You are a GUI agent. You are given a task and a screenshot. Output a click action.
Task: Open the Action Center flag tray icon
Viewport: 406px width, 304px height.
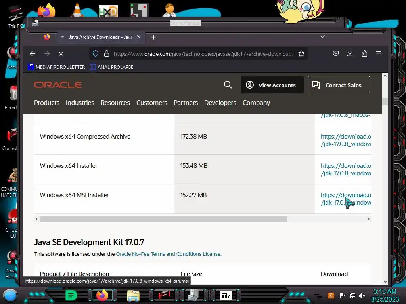[x=343, y=295]
